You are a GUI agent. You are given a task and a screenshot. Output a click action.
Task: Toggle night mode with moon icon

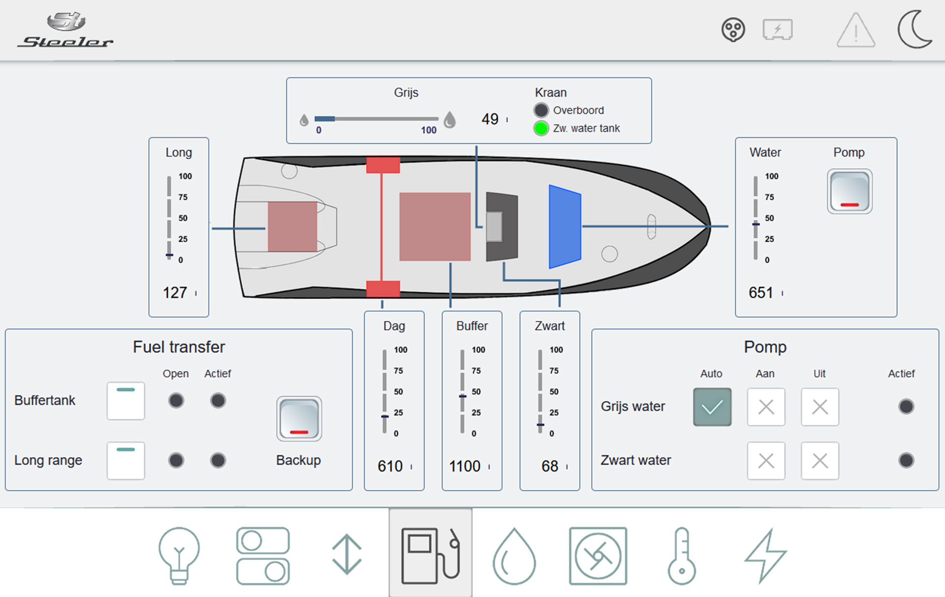(914, 30)
